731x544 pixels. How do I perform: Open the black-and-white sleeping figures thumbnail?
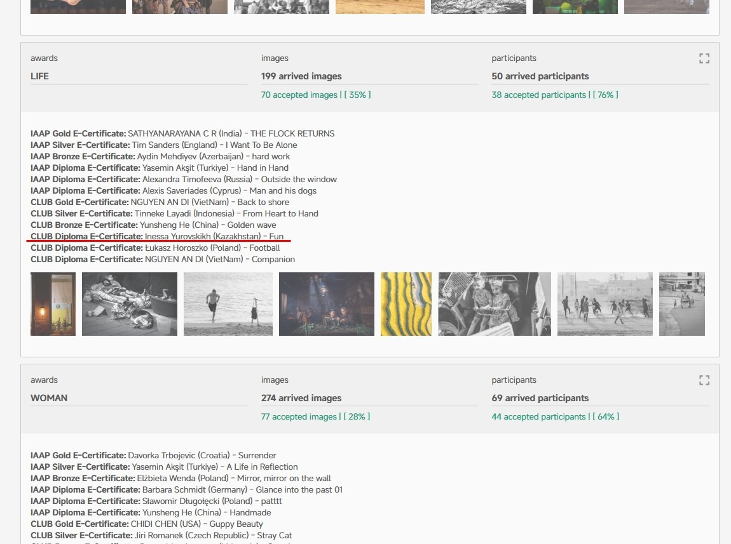coord(129,304)
